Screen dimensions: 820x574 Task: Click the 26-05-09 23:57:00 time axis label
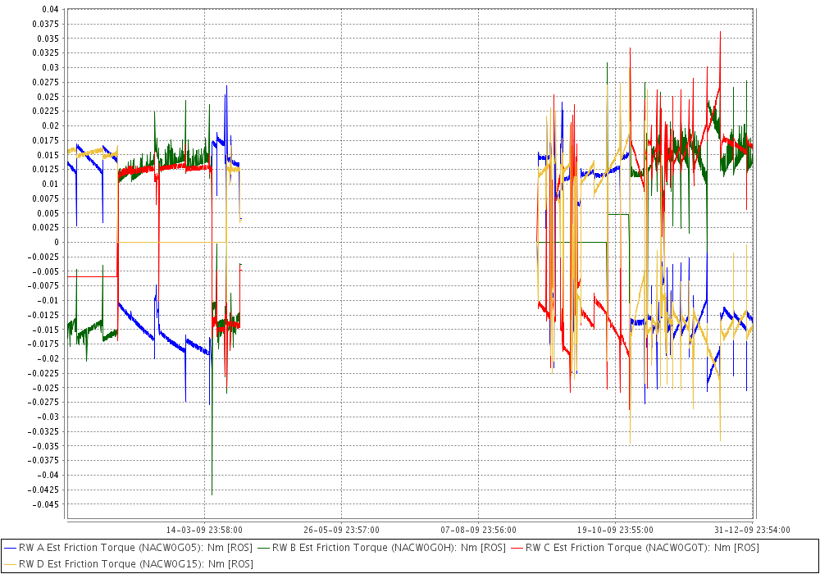[341, 530]
